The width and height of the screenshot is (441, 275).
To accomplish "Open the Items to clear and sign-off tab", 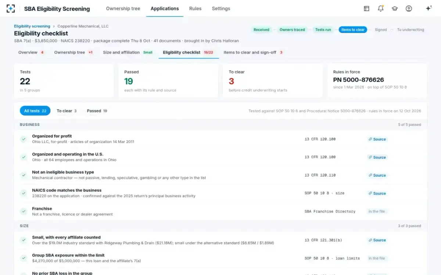I will 254,52.
